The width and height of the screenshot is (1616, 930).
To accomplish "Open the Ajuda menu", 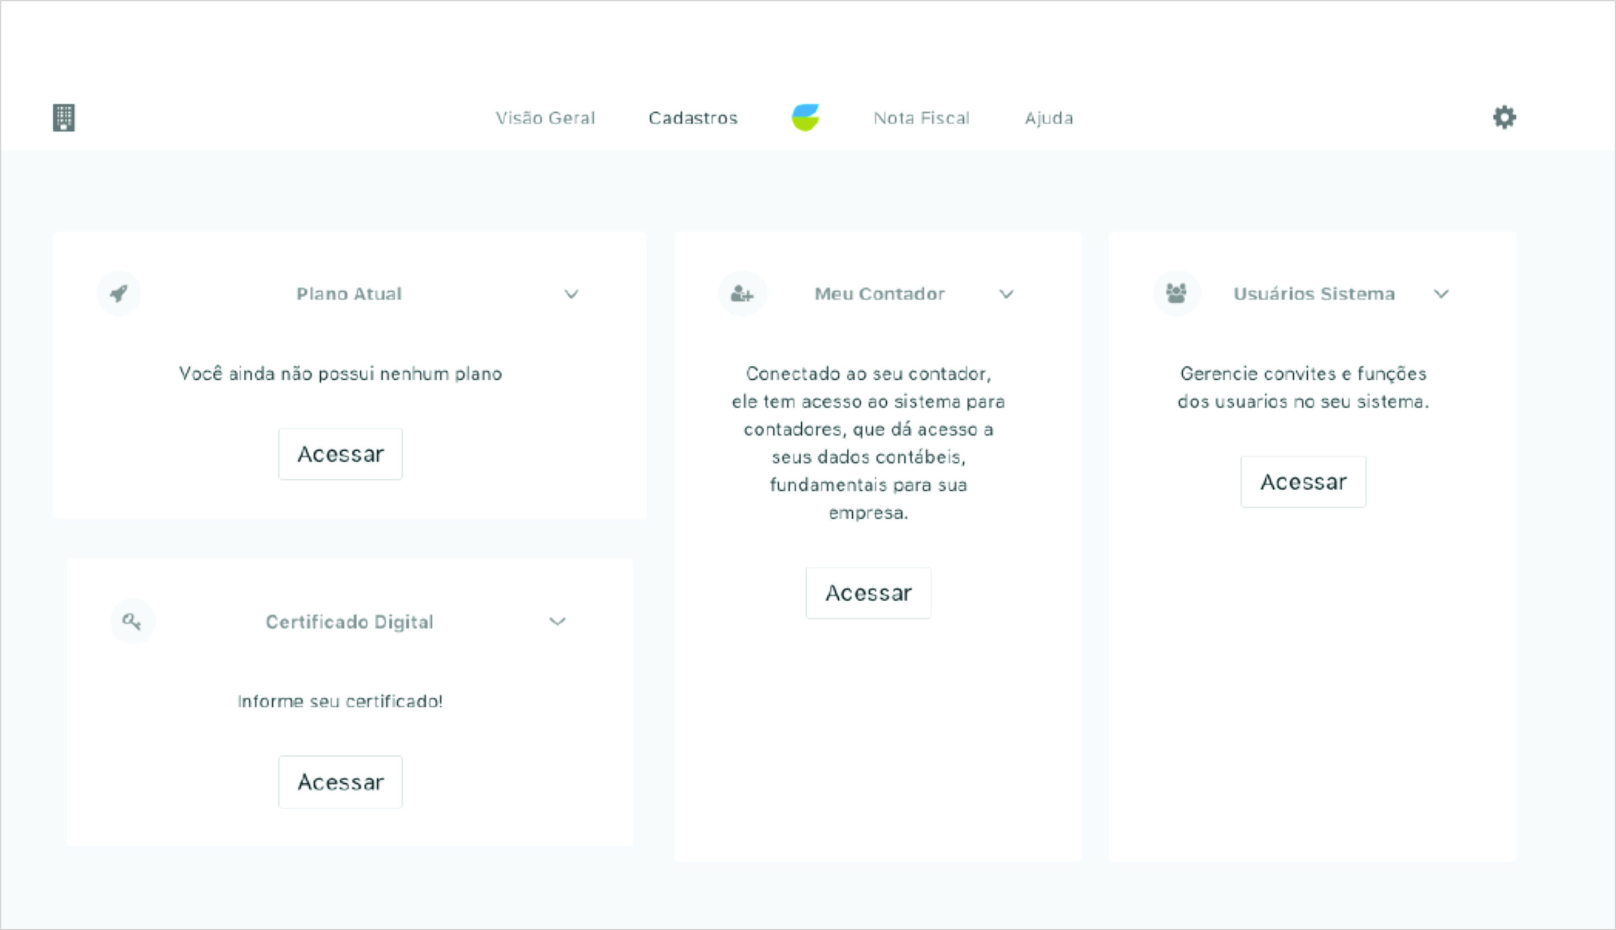I will [1049, 118].
